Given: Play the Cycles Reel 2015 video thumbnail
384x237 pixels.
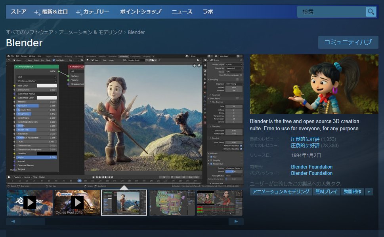Looking at the screenshot, I should tap(77, 203).
